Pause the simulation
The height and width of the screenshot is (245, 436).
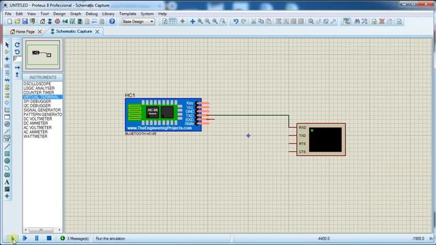pyautogui.click(x=37, y=238)
